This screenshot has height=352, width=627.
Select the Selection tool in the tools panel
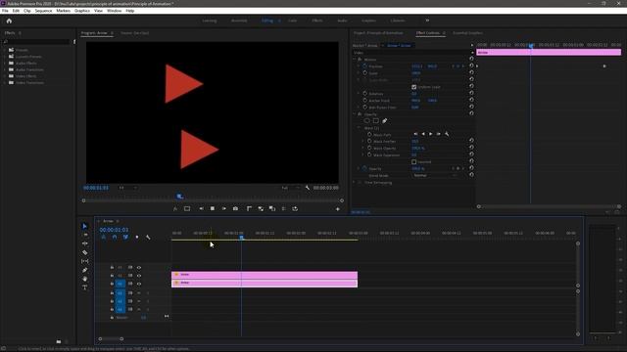pyautogui.click(x=85, y=226)
